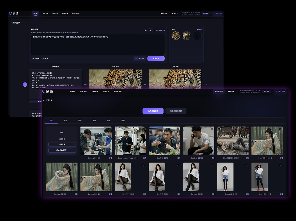The width and height of the screenshot is (296, 221).
Task: Click 编辑 link under ComfyUI_03415
Action: (x=281, y=194)
